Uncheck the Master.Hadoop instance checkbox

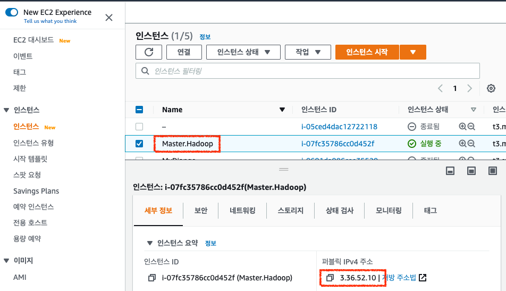click(139, 144)
